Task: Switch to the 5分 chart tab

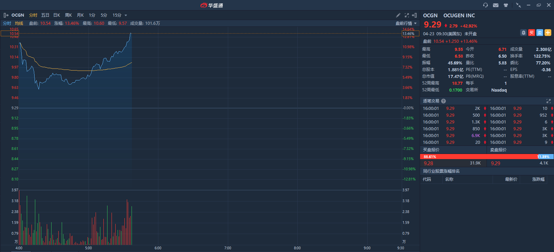Action: (104, 15)
